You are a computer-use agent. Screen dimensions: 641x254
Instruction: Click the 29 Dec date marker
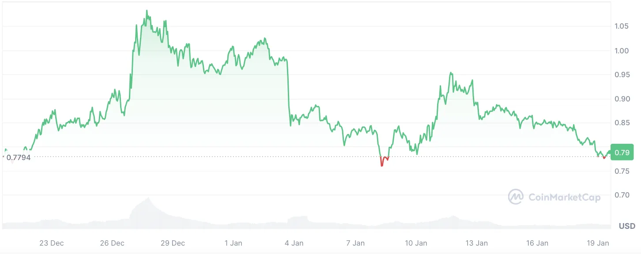coord(173,243)
